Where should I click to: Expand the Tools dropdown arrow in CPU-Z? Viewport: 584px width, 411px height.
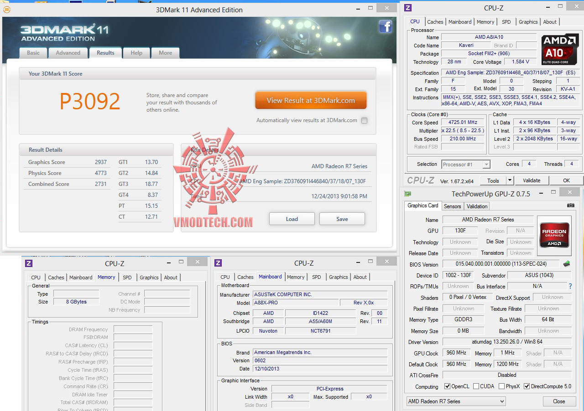[510, 180]
